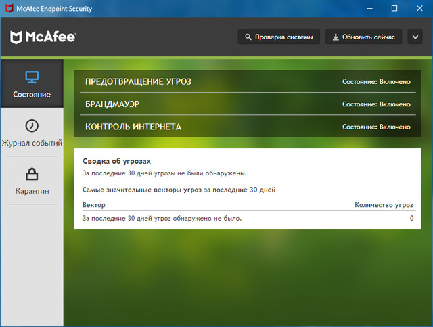Open the БРАНДМАУЭР section
Viewport: 433px width, 327px height.
pos(112,104)
